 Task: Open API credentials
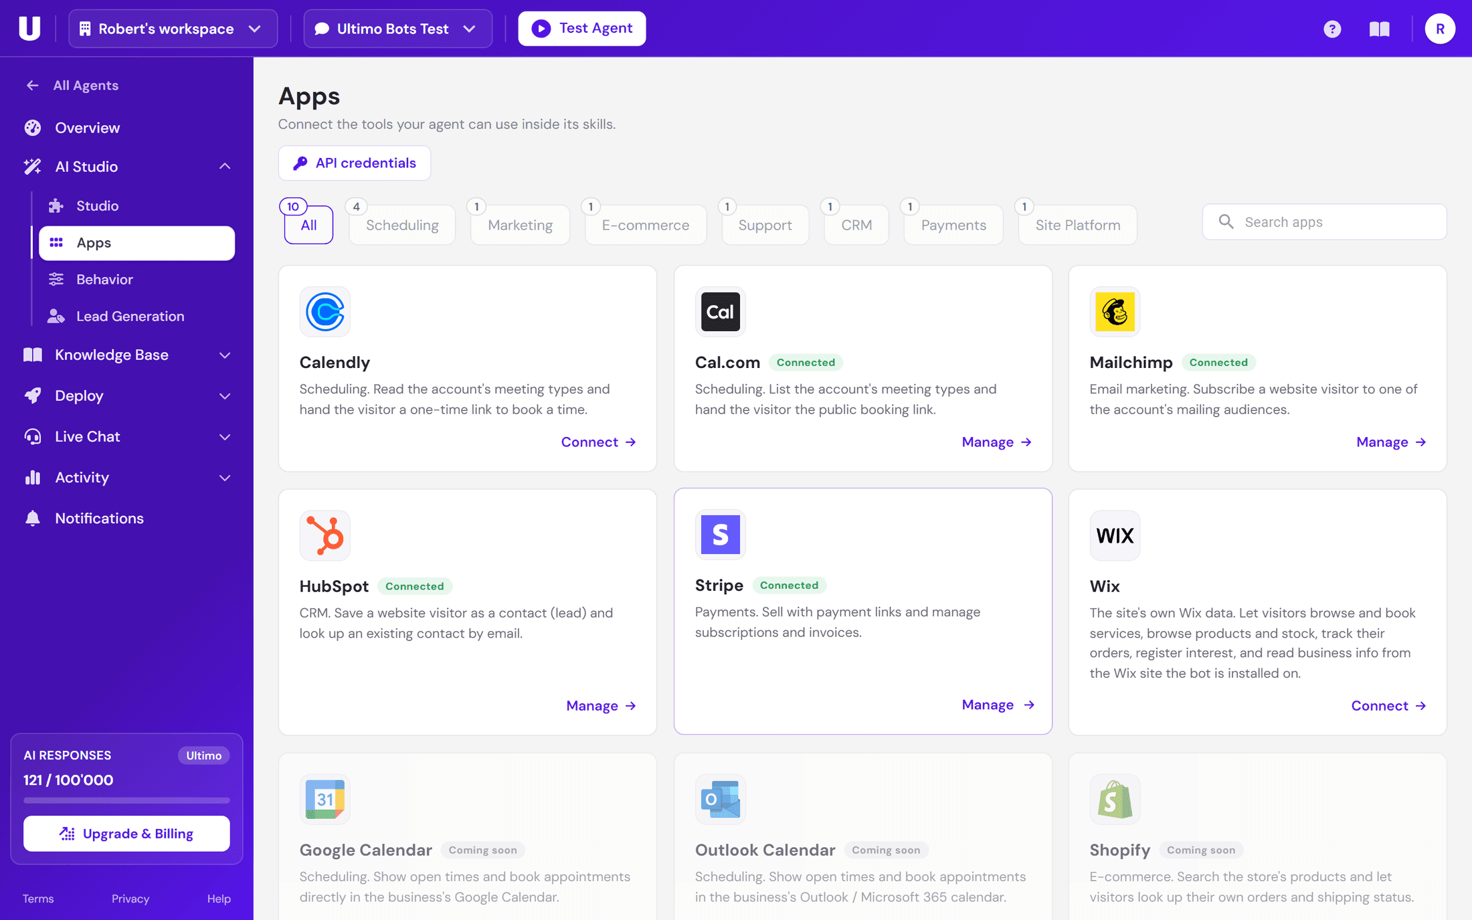tap(355, 163)
